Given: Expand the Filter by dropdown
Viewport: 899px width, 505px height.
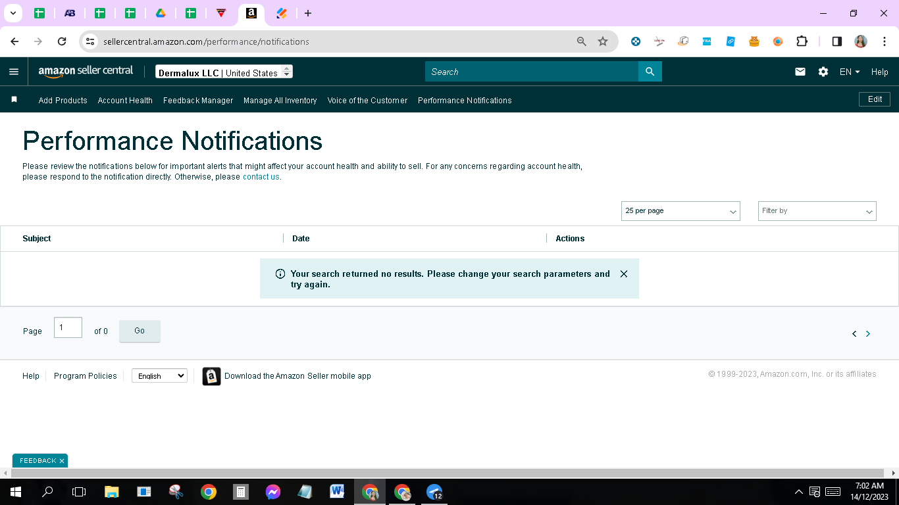Looking at the screenshot, I should 817,211.
